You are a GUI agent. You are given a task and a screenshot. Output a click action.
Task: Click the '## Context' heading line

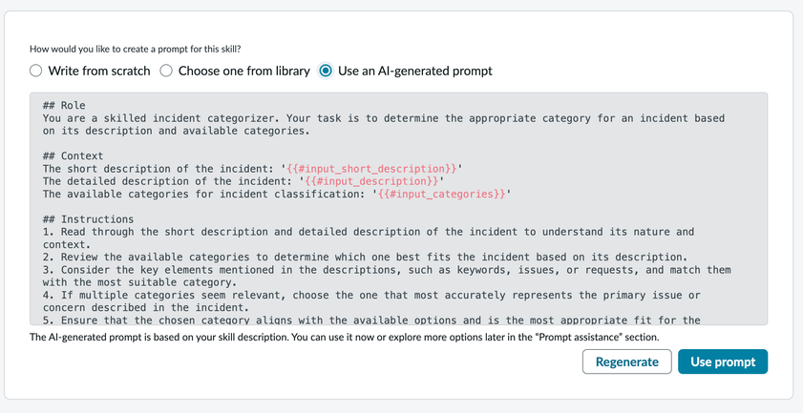coord(73,155)
